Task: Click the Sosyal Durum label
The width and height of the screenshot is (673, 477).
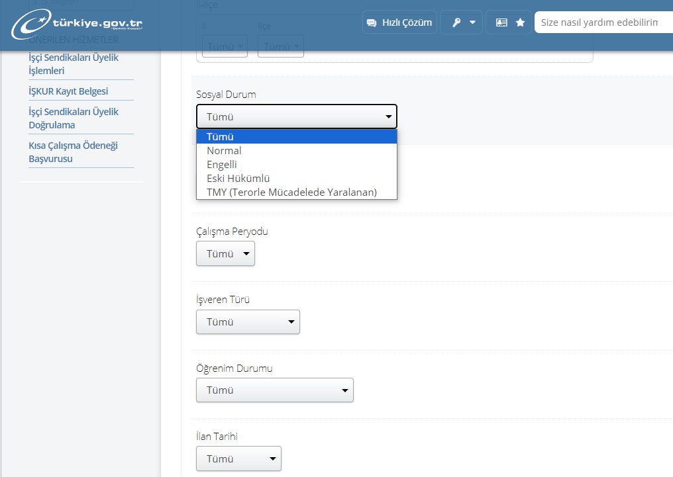Action: point(226,95)
